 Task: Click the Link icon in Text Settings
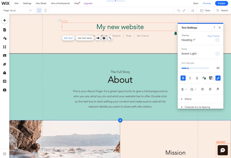(218, 78)
